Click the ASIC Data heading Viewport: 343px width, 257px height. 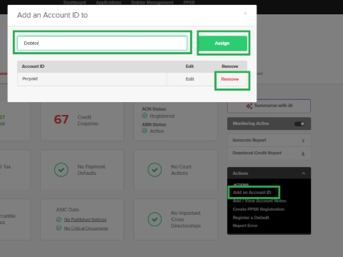click(68, 210)
